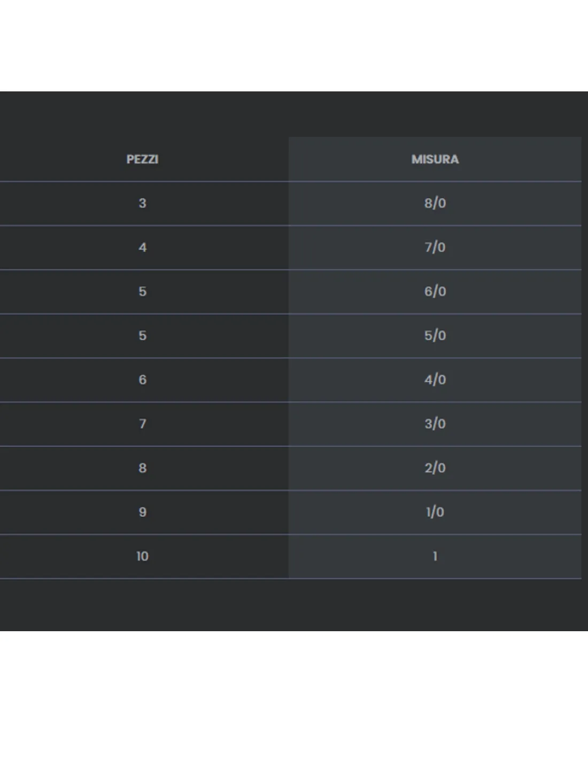Click the 5 pieces cell beside 6/0
Image resolution: width=588 pixels, height=760 pixels.
pyautogui.click(x=142, y=292)
